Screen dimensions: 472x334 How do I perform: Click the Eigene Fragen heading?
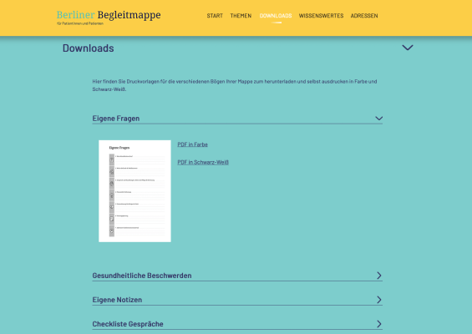coord(116,119)
